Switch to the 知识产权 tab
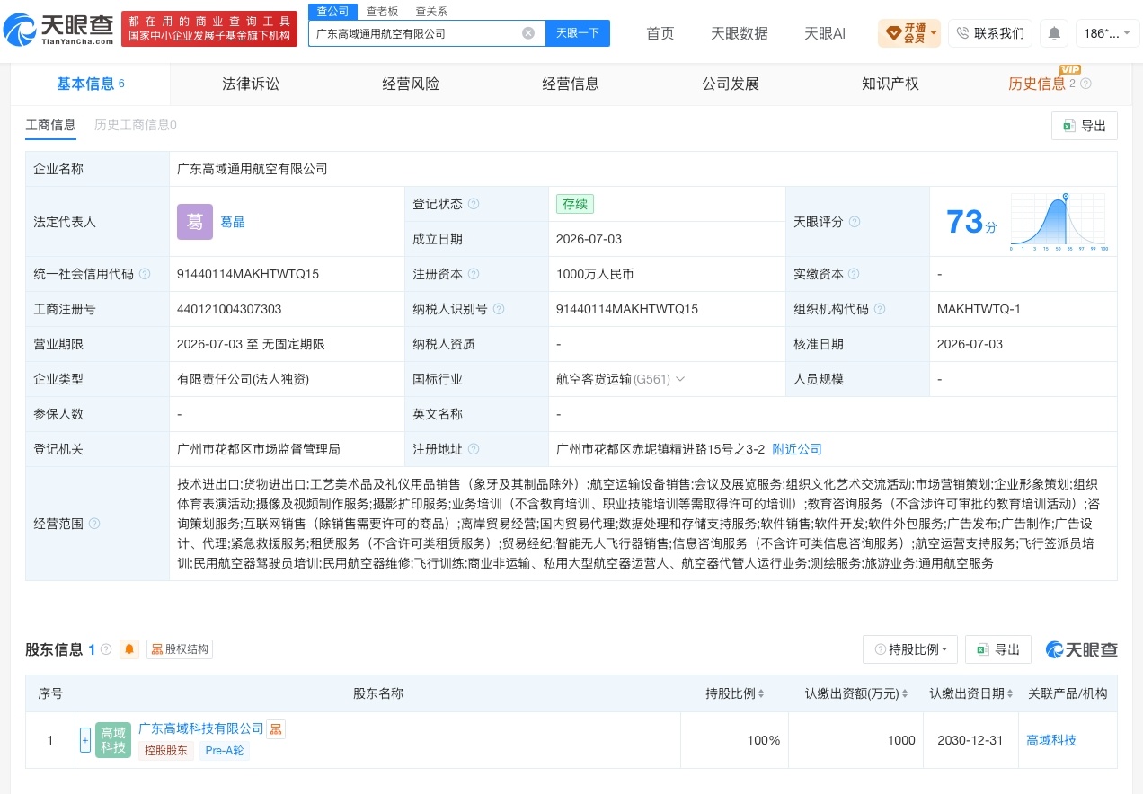Screen dimensions: 1143x794 coord(890,84)
